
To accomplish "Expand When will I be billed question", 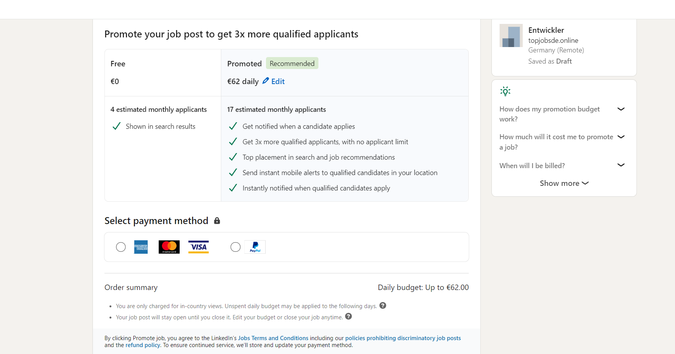I will click(x=562, y=165).
